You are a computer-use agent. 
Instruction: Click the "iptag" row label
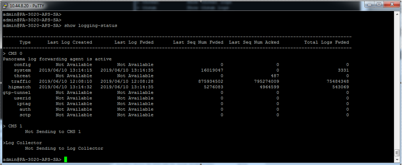pos(24,104)
